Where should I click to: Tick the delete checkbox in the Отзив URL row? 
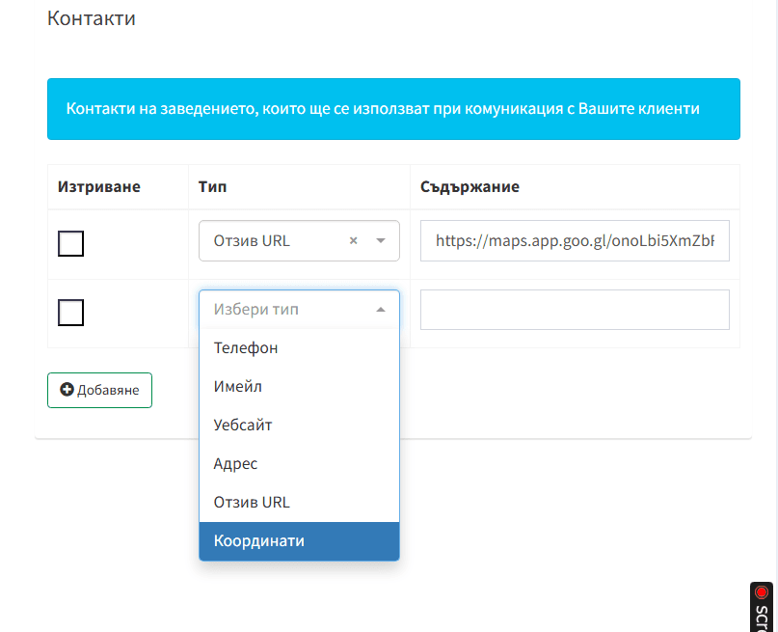(71, 244)
